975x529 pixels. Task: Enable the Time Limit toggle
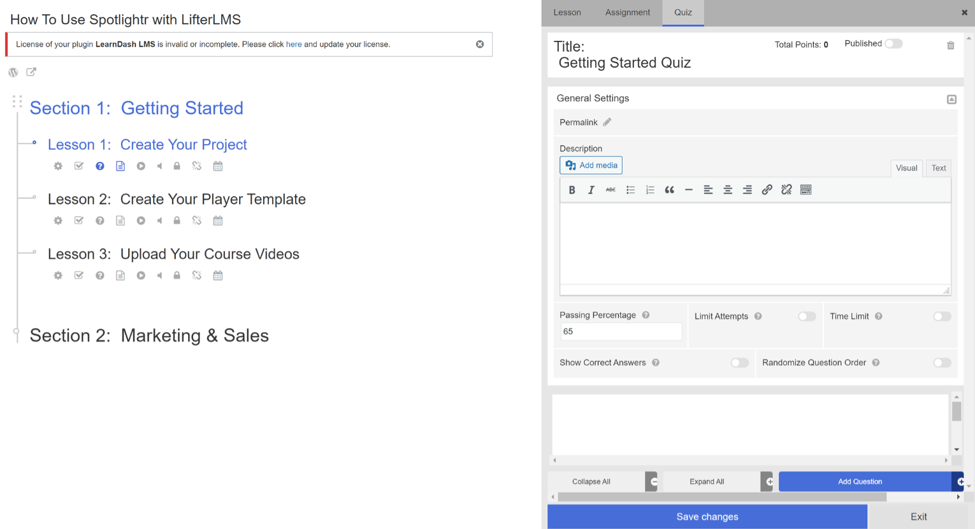pos(942,316)
